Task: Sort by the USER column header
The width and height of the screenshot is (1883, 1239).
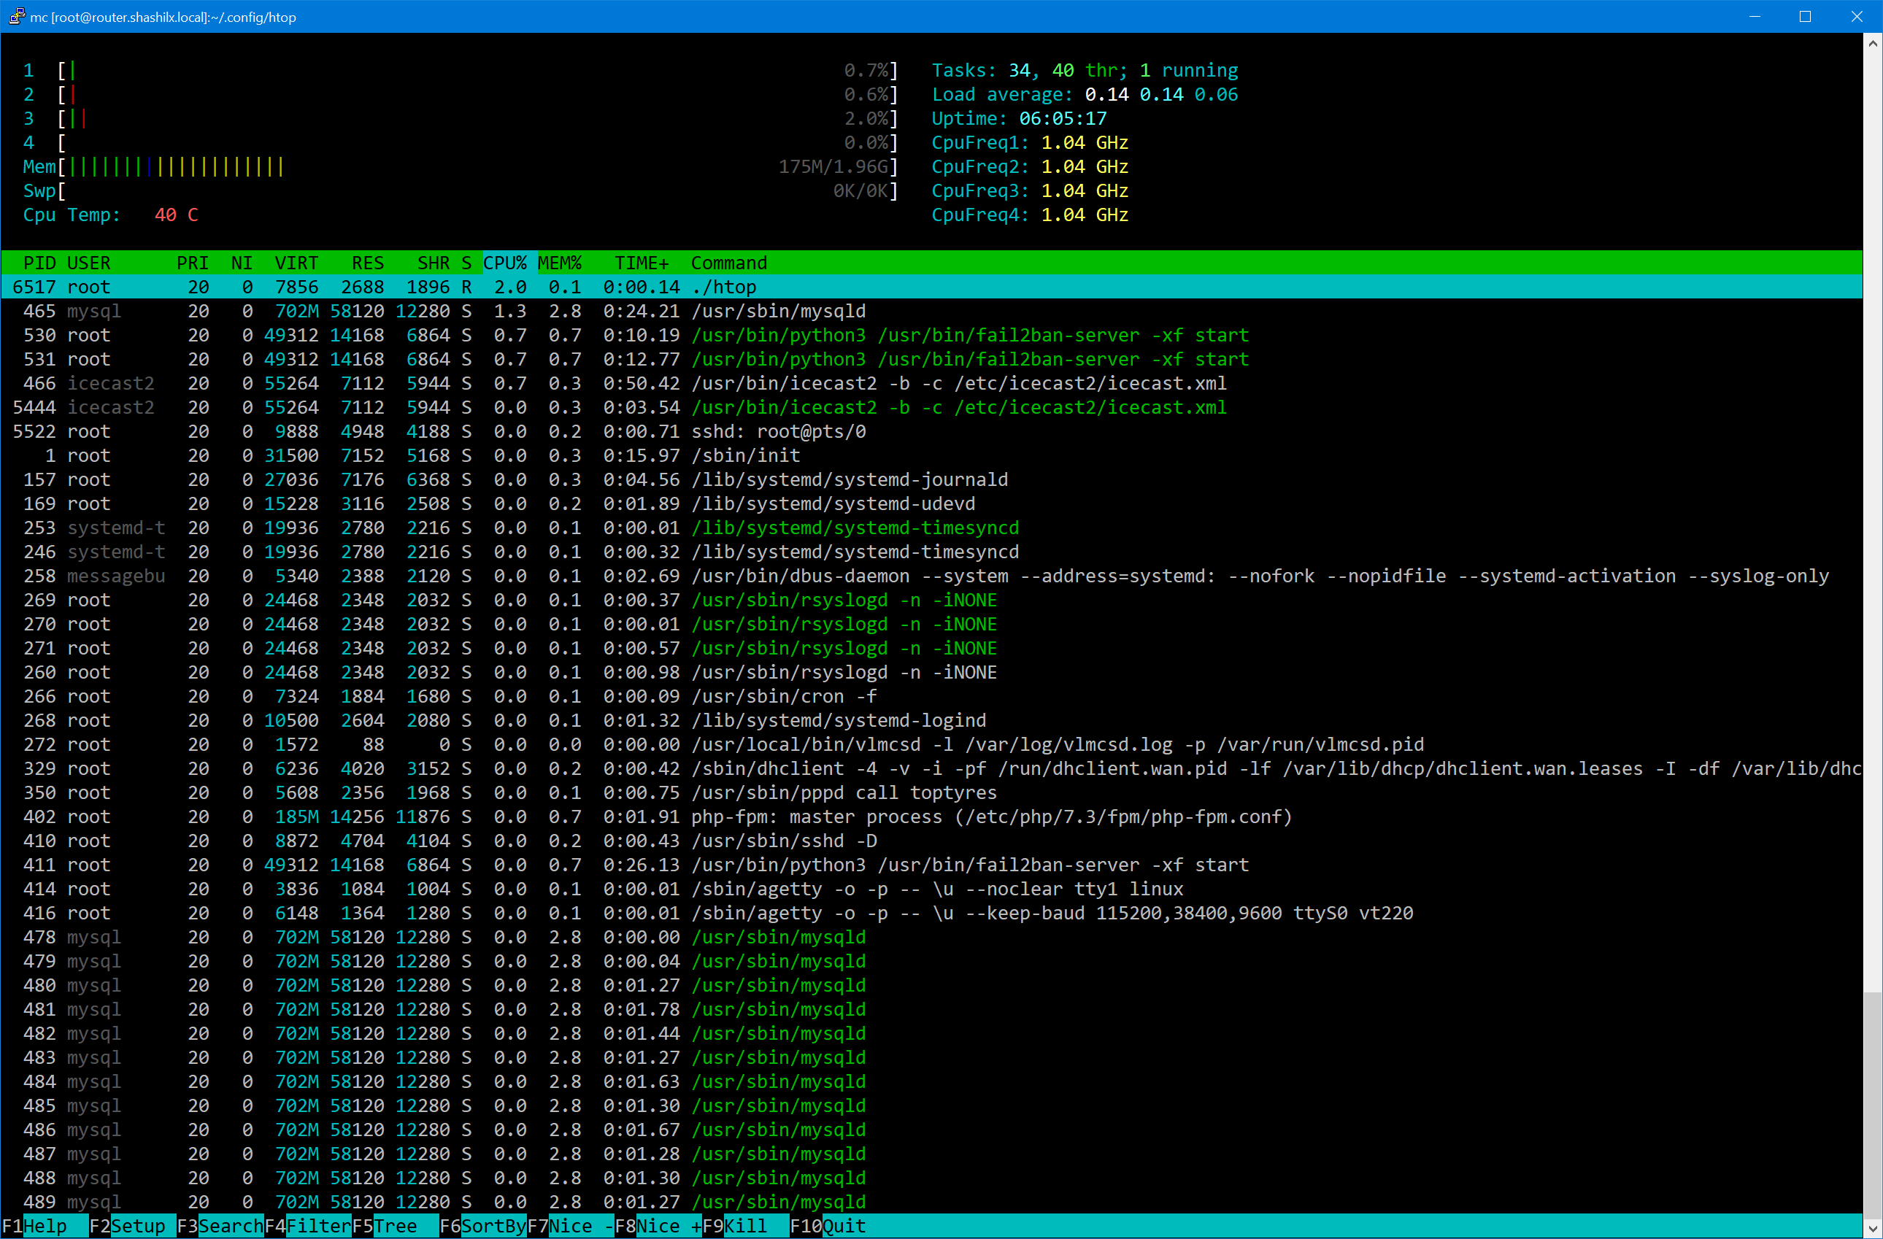Action: (88, 263)
